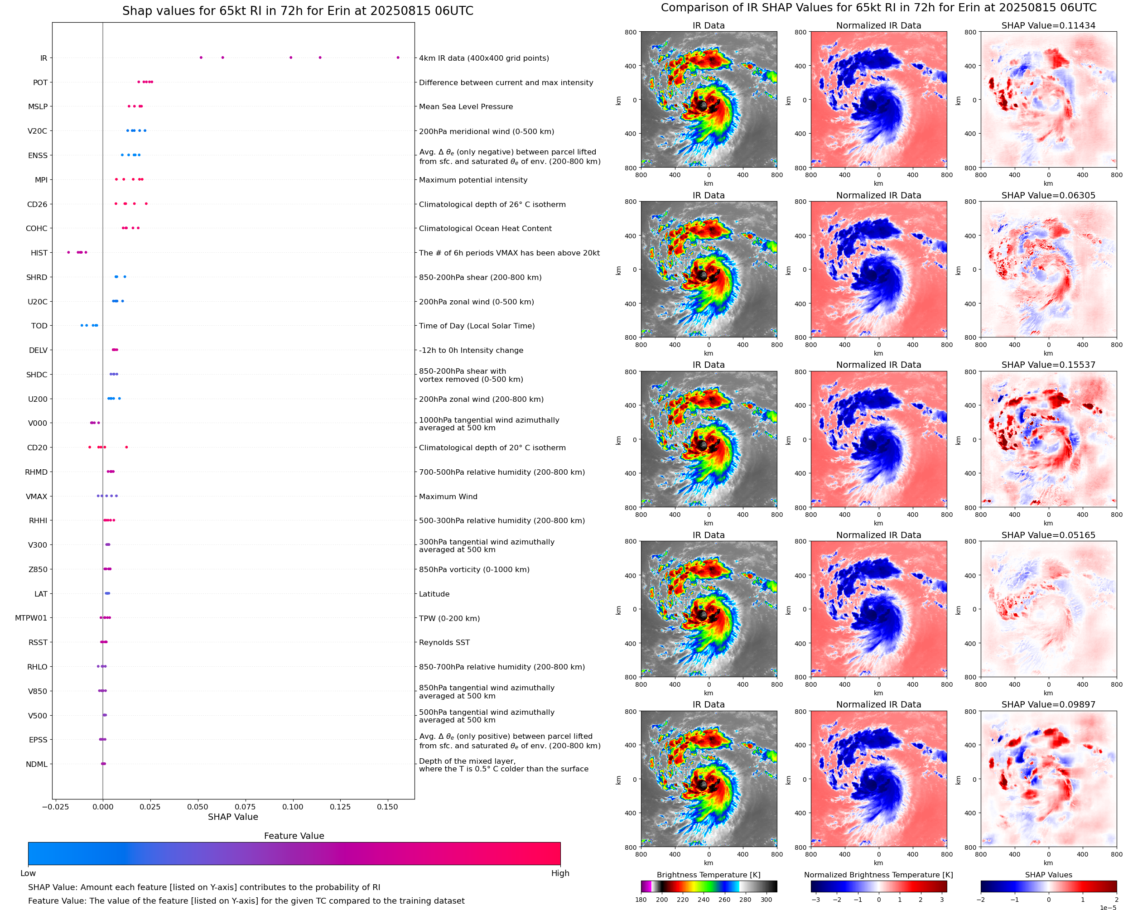Open the top IR Data image
This screenshot has width=1128, height=910.
(x=709, y=100)
